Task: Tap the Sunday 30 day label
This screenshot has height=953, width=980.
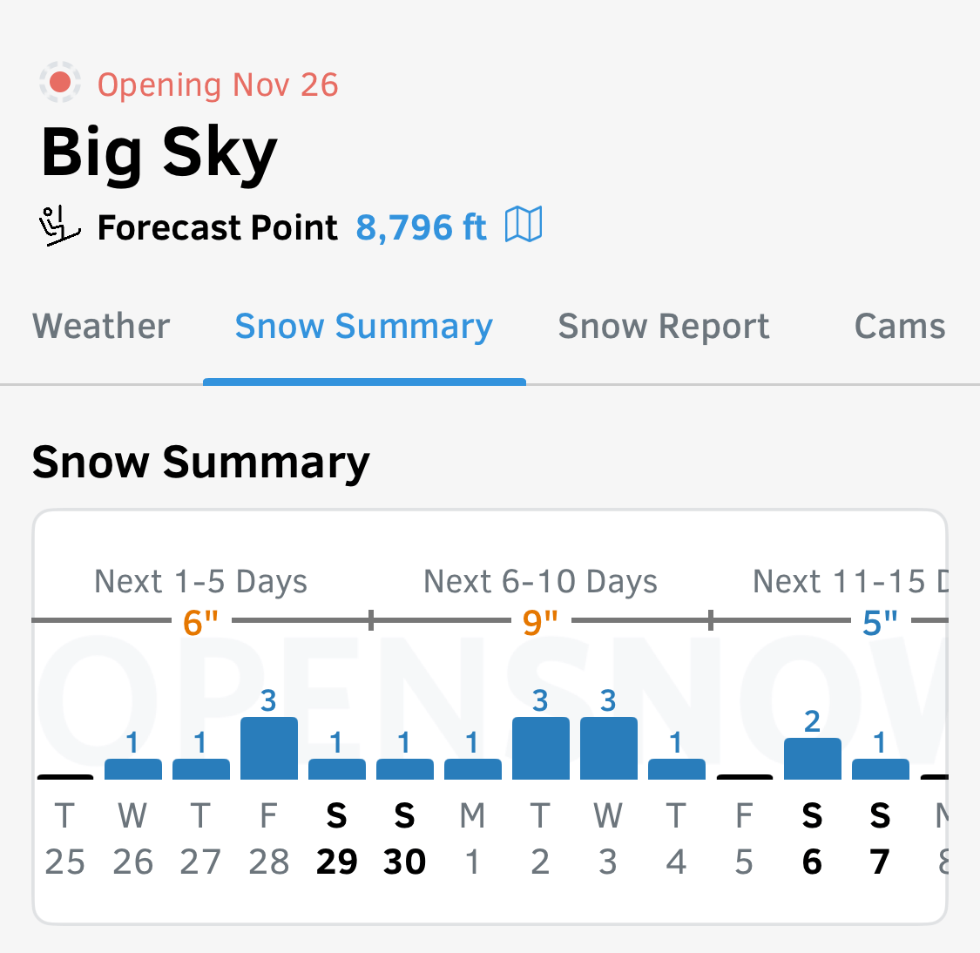Action: point(404,839)
